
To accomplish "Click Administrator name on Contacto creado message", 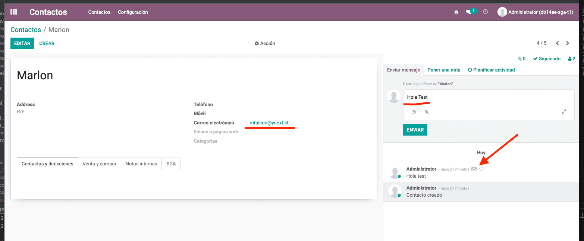I will tap(421, 188).
